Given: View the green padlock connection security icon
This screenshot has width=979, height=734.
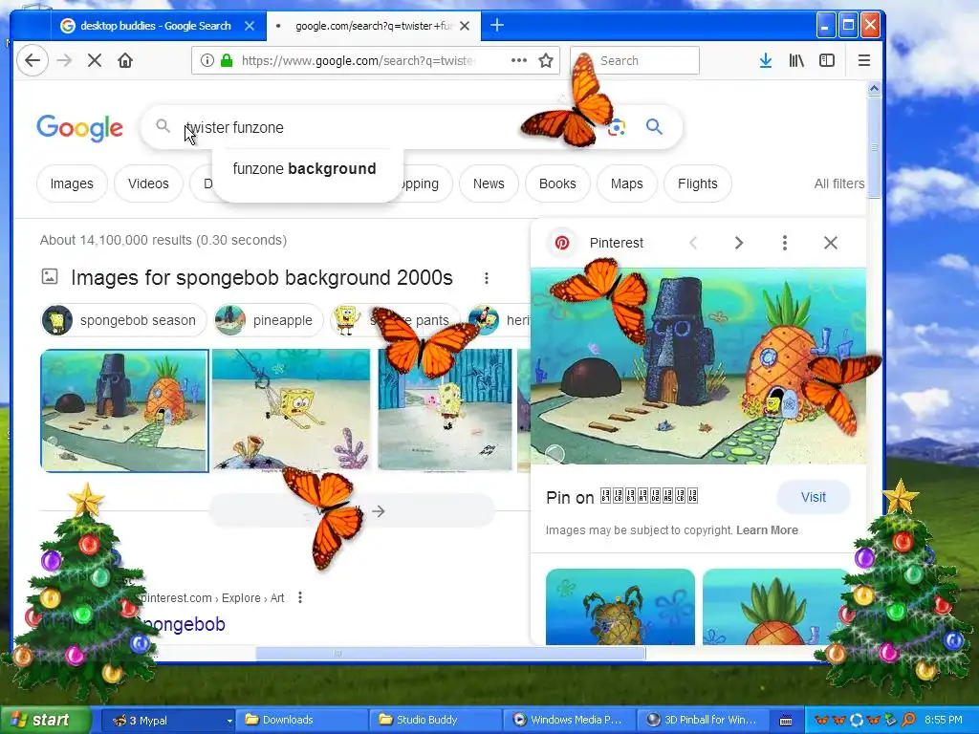Looking at the screenshot, I should tap(227, 60).
